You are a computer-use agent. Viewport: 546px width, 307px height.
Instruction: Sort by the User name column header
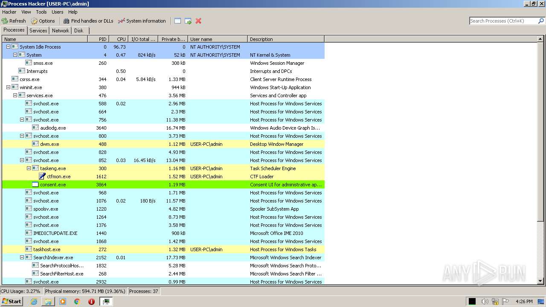(218, 39)
